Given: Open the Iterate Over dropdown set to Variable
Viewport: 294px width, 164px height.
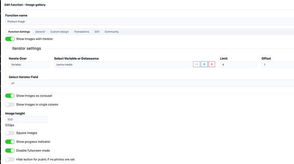Looking at the screenshot, I should tap(29, 65).
